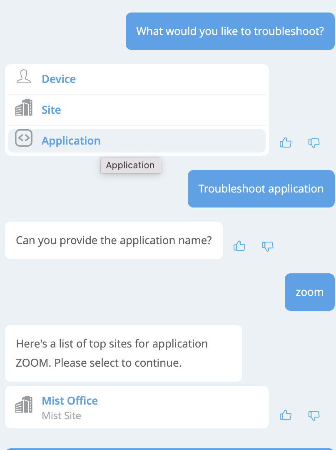Click the building icon beside Mist Office
The height and width of the screenshot is (450, 336).
(24, 404)
